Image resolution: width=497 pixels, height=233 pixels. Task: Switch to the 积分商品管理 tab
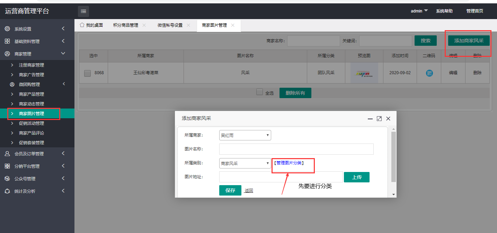click(x=125, y=25)
